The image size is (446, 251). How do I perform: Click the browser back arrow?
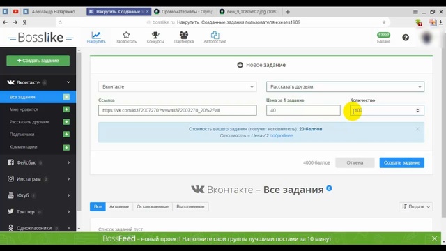(x=5, y=22)
